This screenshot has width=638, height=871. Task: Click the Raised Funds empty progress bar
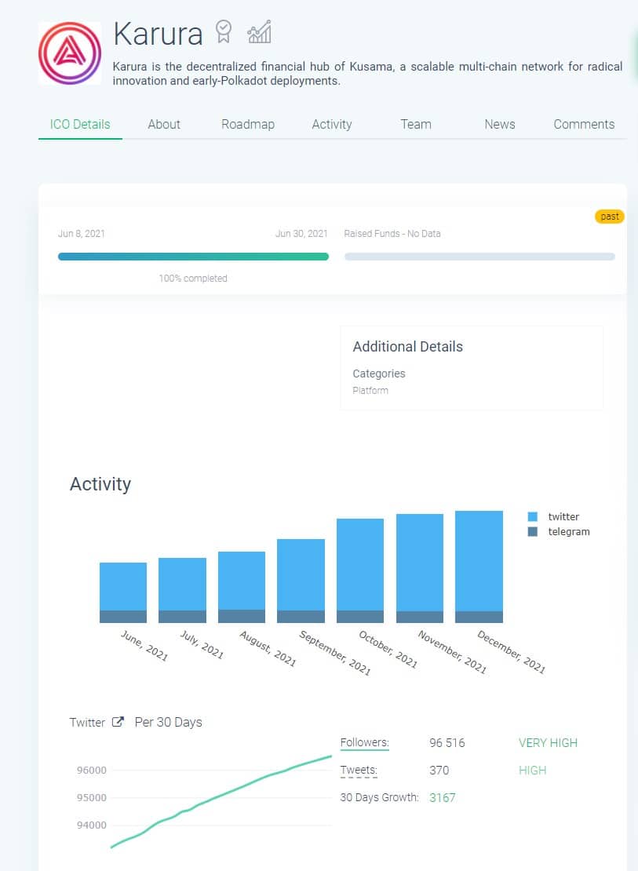click(479, 257)
